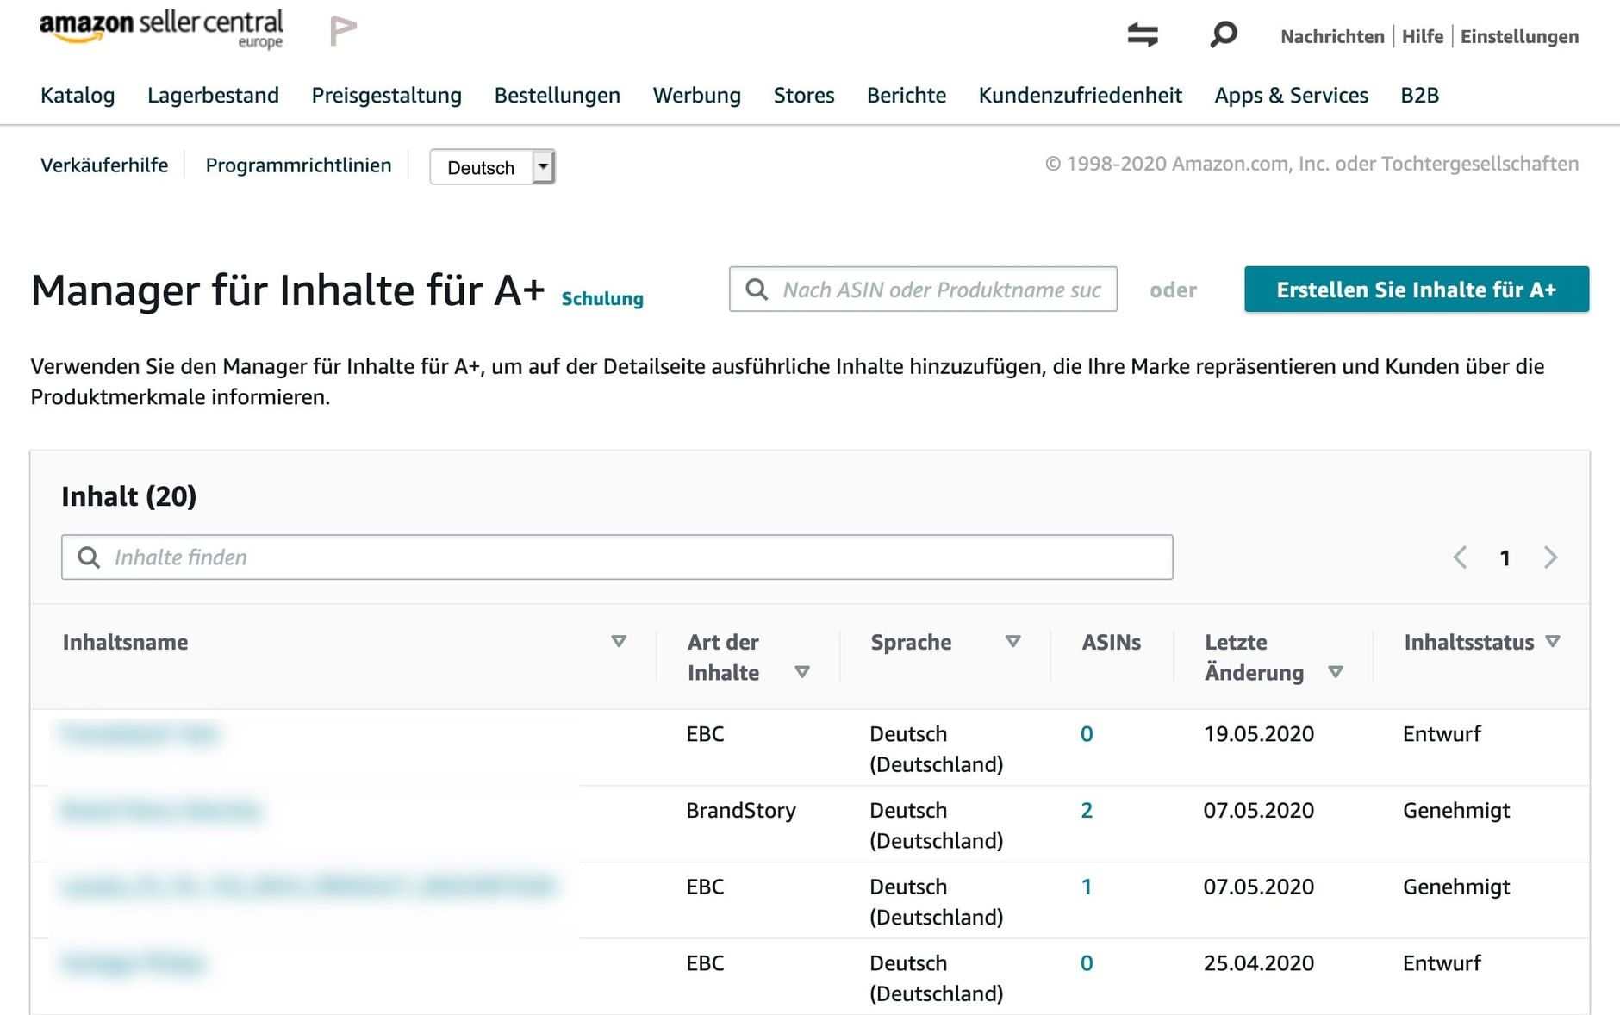
Task: Open ASIN count 2 in BrandStory row
Action: click(x=1087, y=810)
